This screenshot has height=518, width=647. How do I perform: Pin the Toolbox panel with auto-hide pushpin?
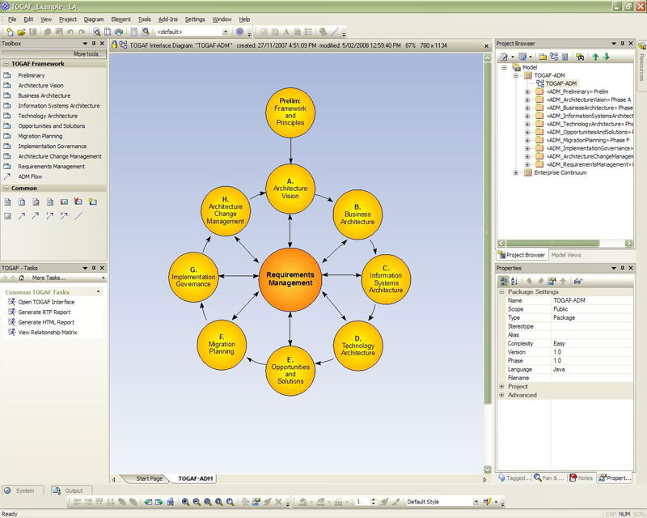93,43
